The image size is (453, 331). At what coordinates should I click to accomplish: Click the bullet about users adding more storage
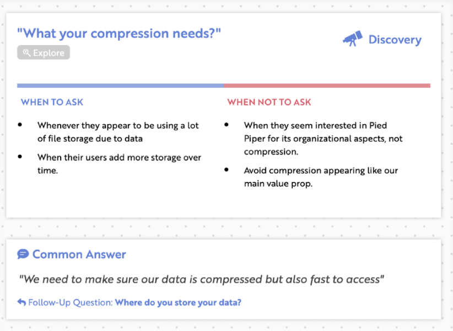[119, 164]
